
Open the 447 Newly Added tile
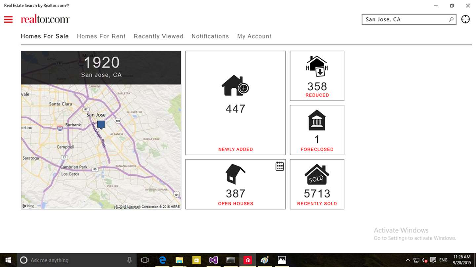pyautogui.click(x=235, y=103)
